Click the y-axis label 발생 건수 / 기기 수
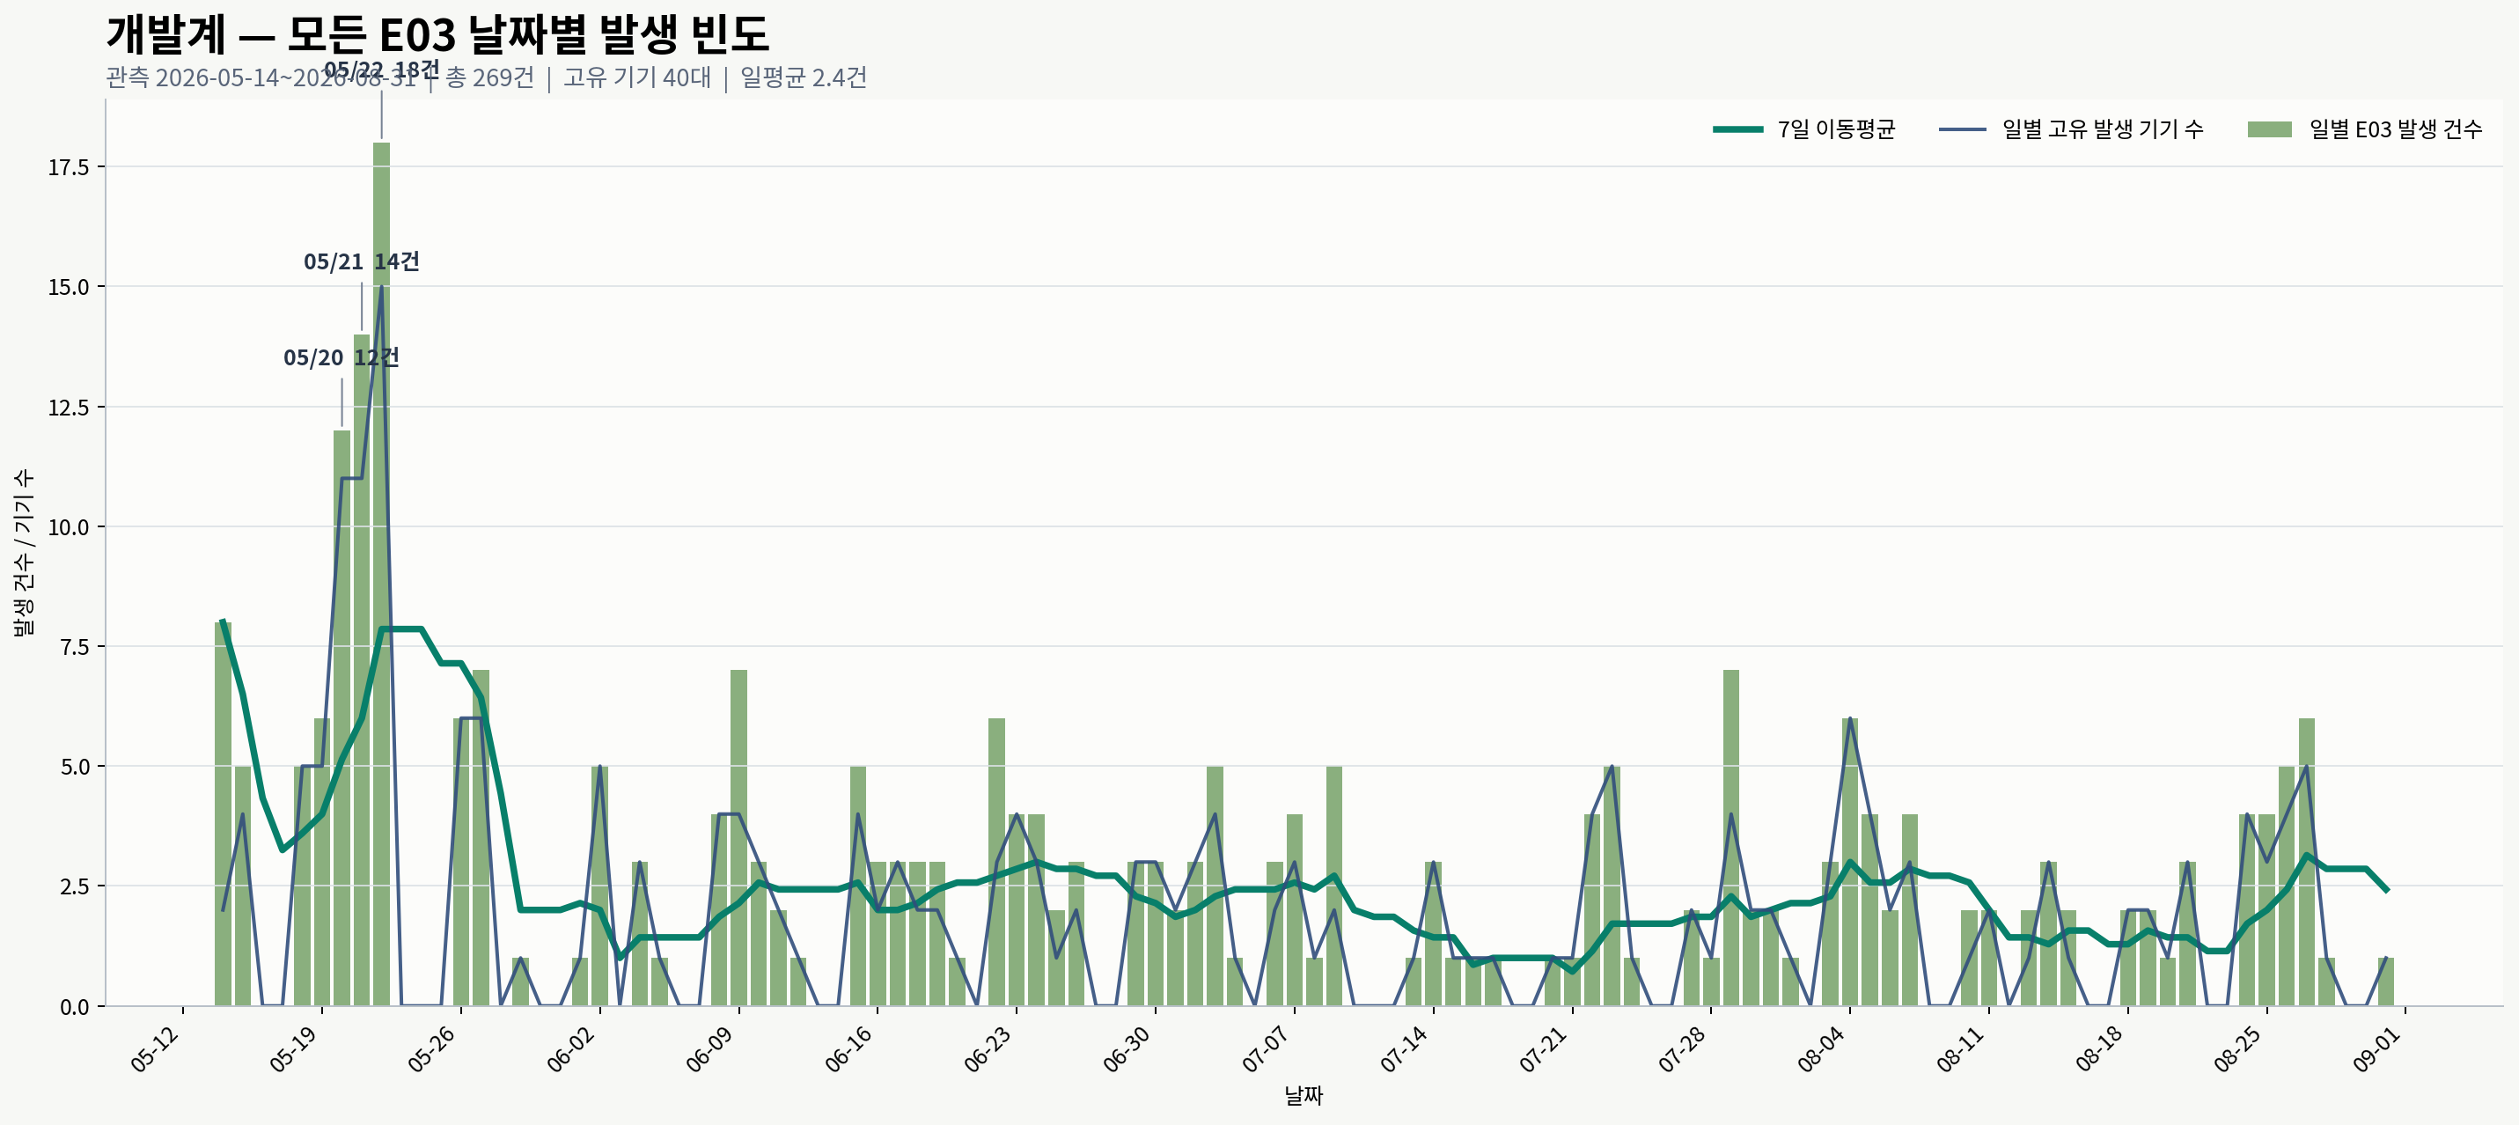Viewport: 2519px width, 1125px height. [24, 553]
